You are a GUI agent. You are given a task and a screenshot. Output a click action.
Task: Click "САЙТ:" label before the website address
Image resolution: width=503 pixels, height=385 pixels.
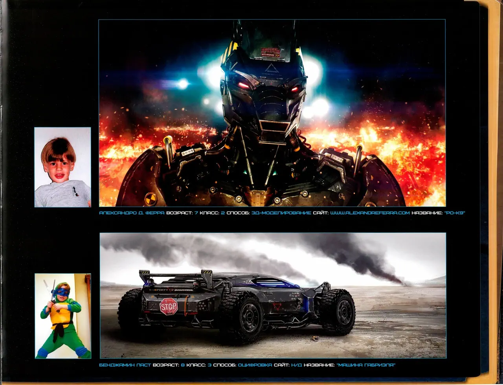pos(321,213)
